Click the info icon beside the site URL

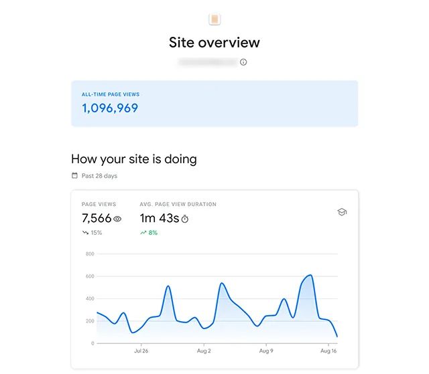[x=243, y=62]
